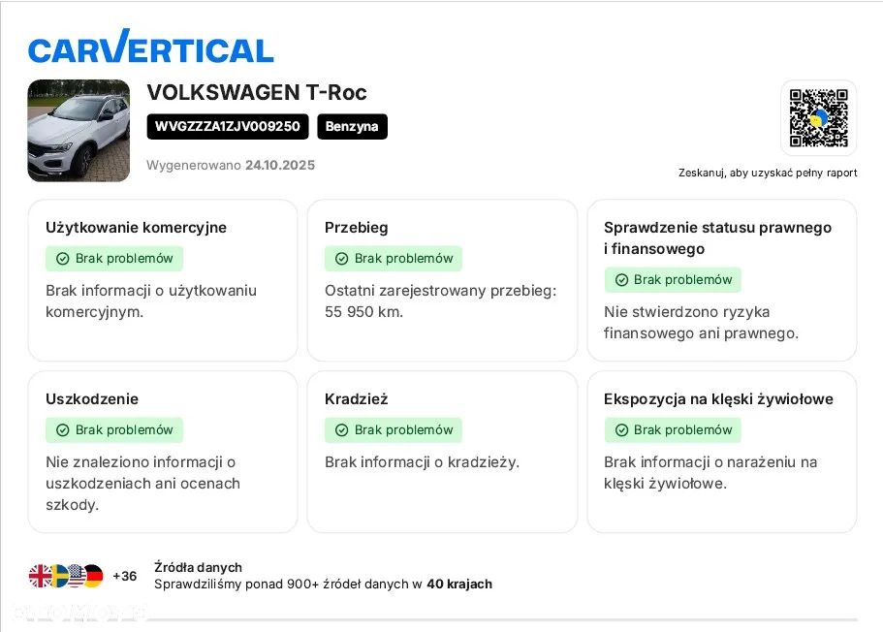Click the Benzyna fuel type badge
The width and height of the screenshot is (883, 632).
click(352, 126)
